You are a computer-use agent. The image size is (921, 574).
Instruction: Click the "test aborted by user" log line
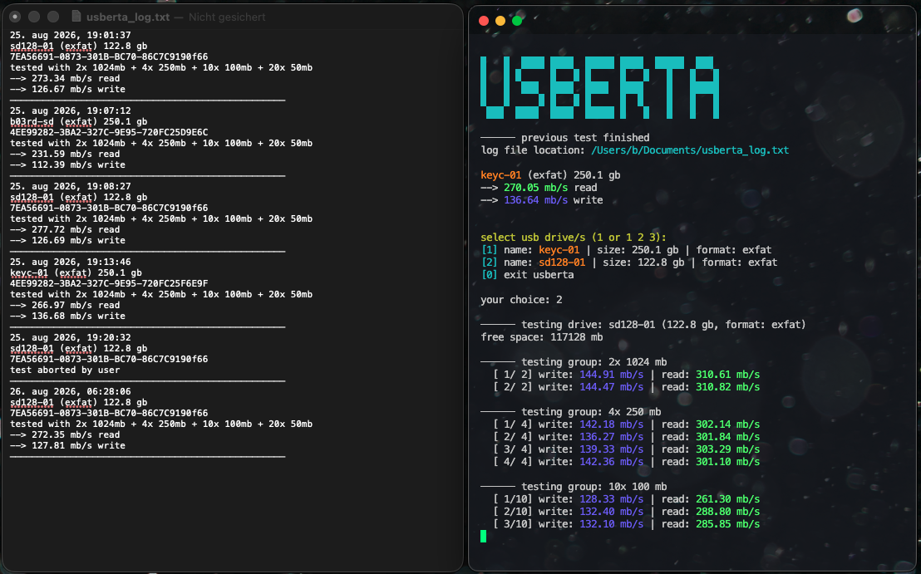pyautogui.click(x=65, y=370)
